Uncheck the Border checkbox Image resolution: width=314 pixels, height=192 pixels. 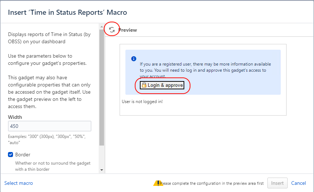pyautogui.click(x=10, y=155)
